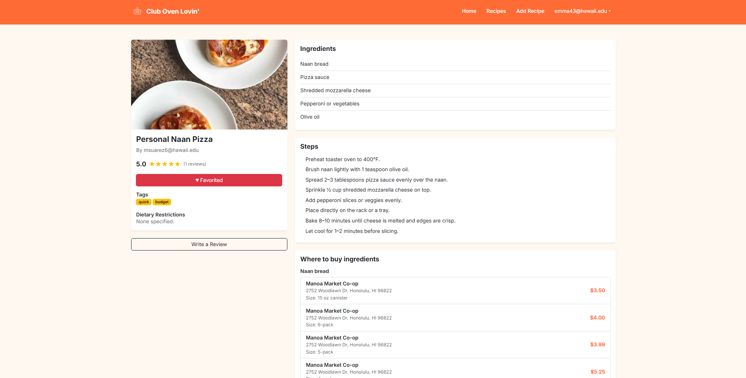Screen dimensions: 746x378
Task: Click the author msuarez6@hawaii.edu
Action: click(171, 150)
